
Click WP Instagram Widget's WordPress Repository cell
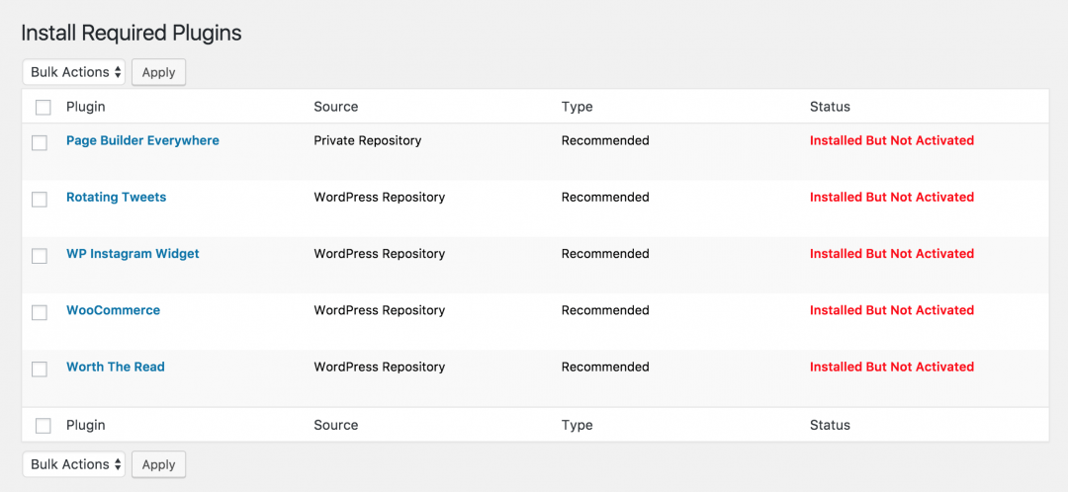(380, 254)
